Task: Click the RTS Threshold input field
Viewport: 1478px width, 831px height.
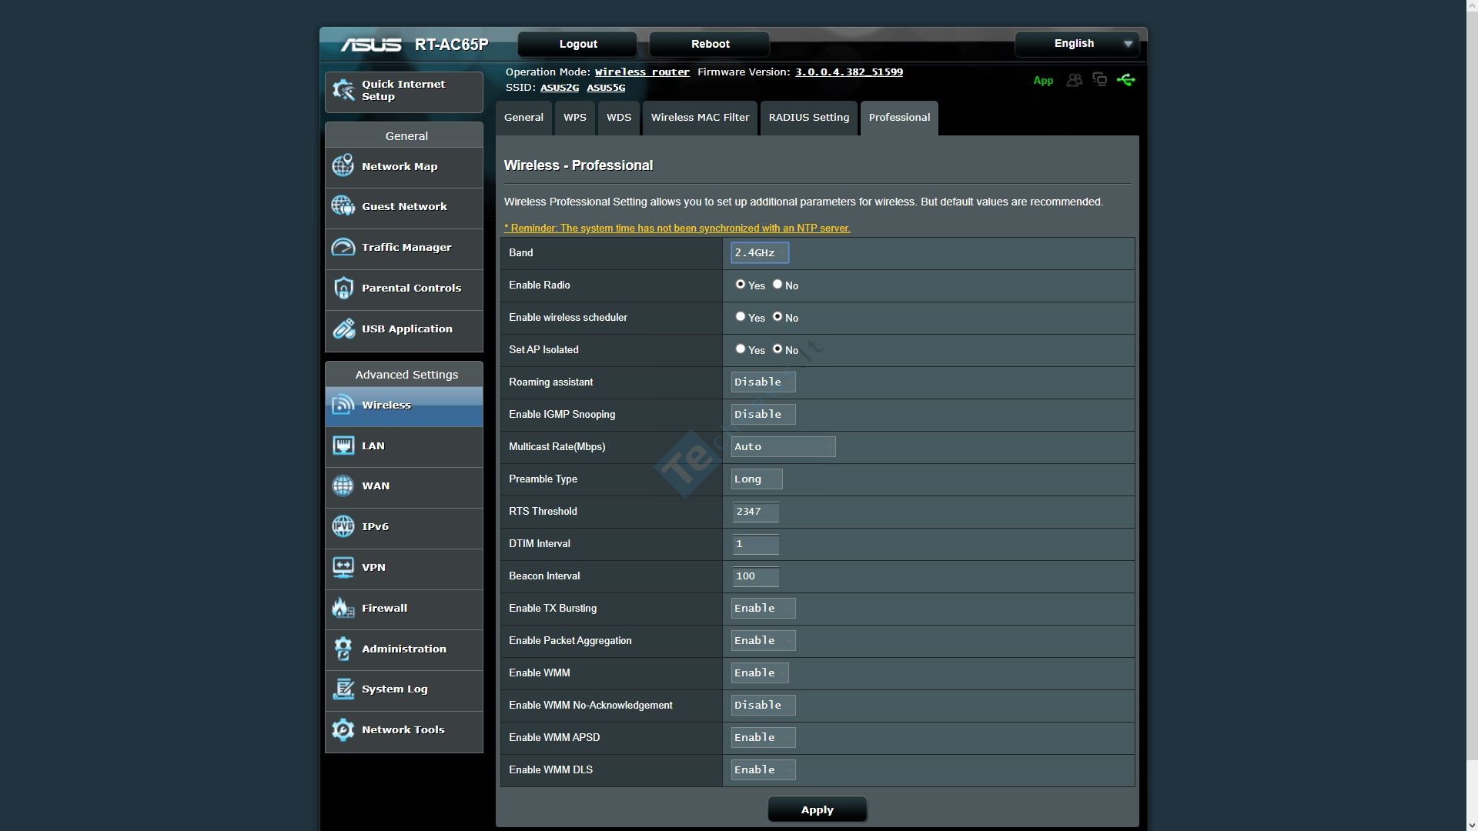Action: (x=755, y=512)
